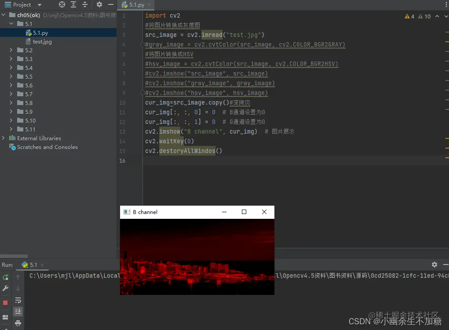
Task: Click the print icon in Run console
Action: 18,323
